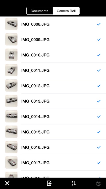
Task: Tap the import file icon
Action: coord(49,183)
